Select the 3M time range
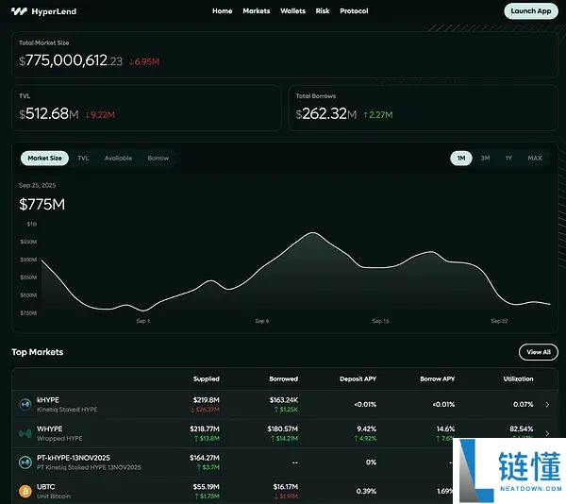 click(x=485, y=159)
